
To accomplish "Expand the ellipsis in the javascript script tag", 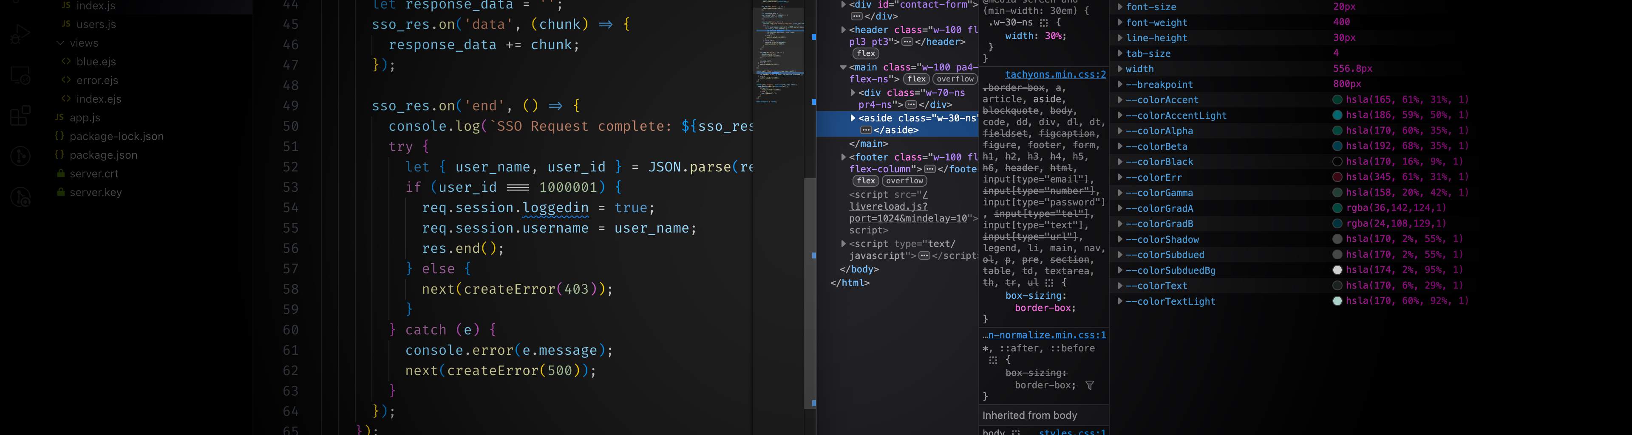I will pyautogui.click(x=925, y=256).
